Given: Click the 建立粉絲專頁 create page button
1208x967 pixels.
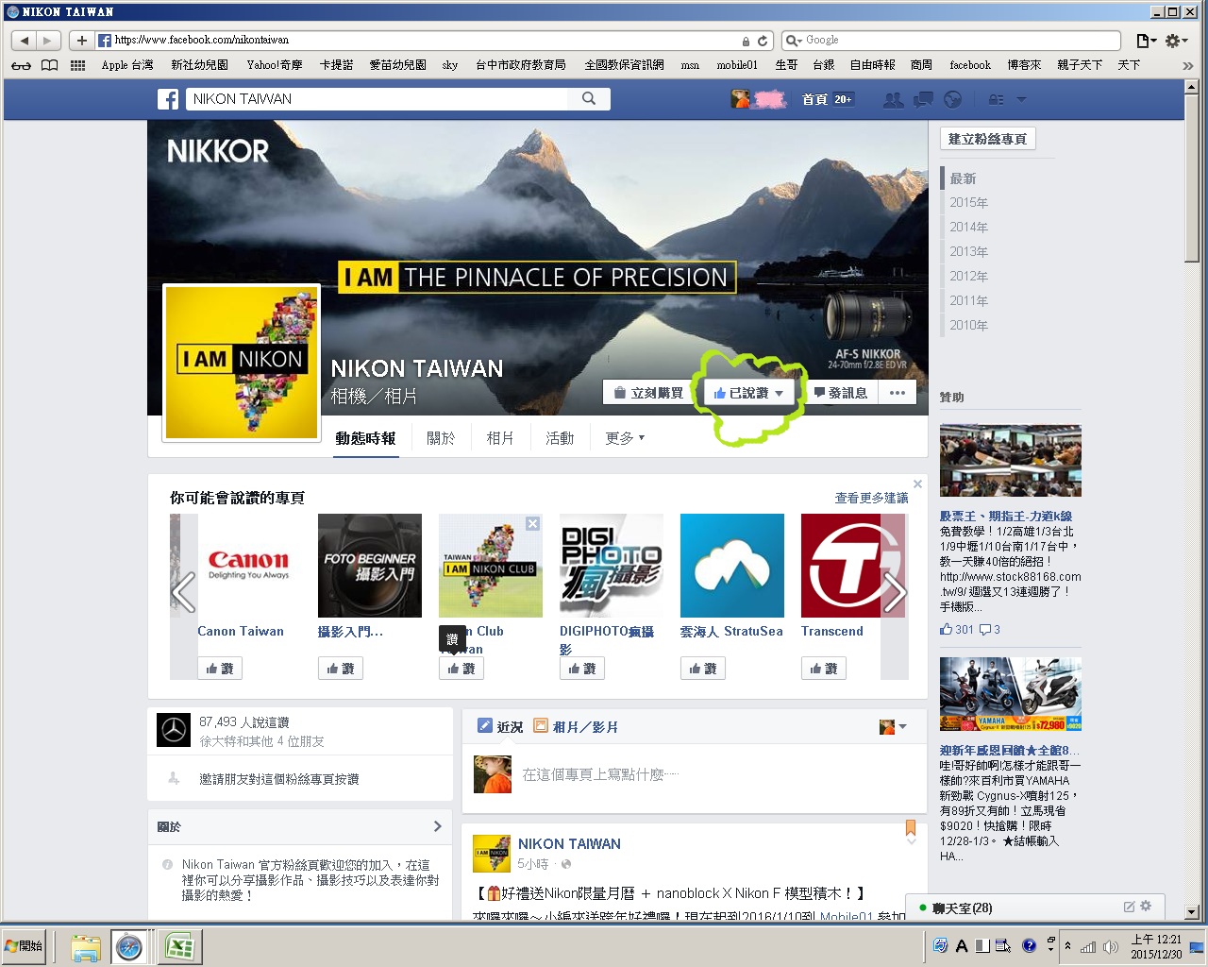Looking at the screenshot, I should pyautogui.click(x=988, y=139).
